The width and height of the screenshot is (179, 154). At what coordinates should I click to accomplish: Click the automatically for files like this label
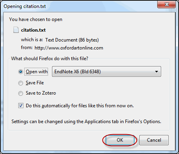coord(80,106)
